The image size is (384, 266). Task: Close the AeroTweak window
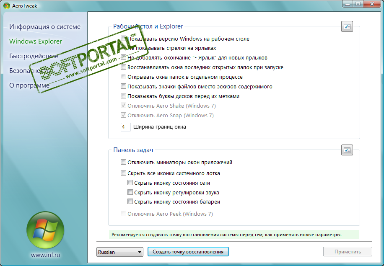pos(372,4)
